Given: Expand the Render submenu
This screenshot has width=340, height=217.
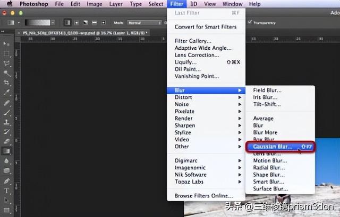Looking at the screenshot, I should (x=206, y=119).
